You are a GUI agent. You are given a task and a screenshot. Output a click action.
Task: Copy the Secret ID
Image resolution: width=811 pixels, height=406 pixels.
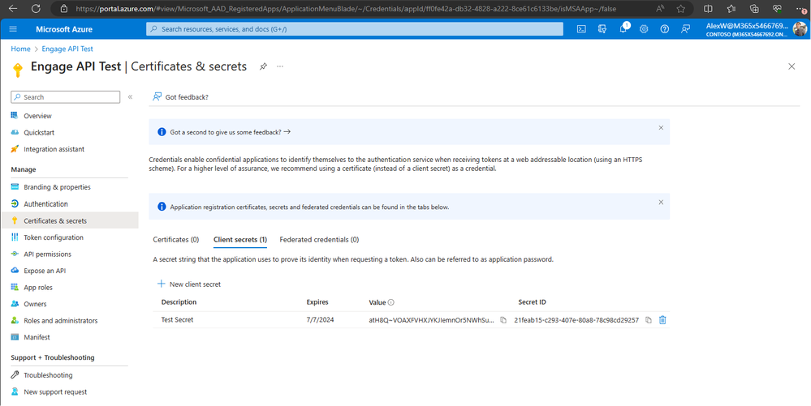(x=648, y=320)
